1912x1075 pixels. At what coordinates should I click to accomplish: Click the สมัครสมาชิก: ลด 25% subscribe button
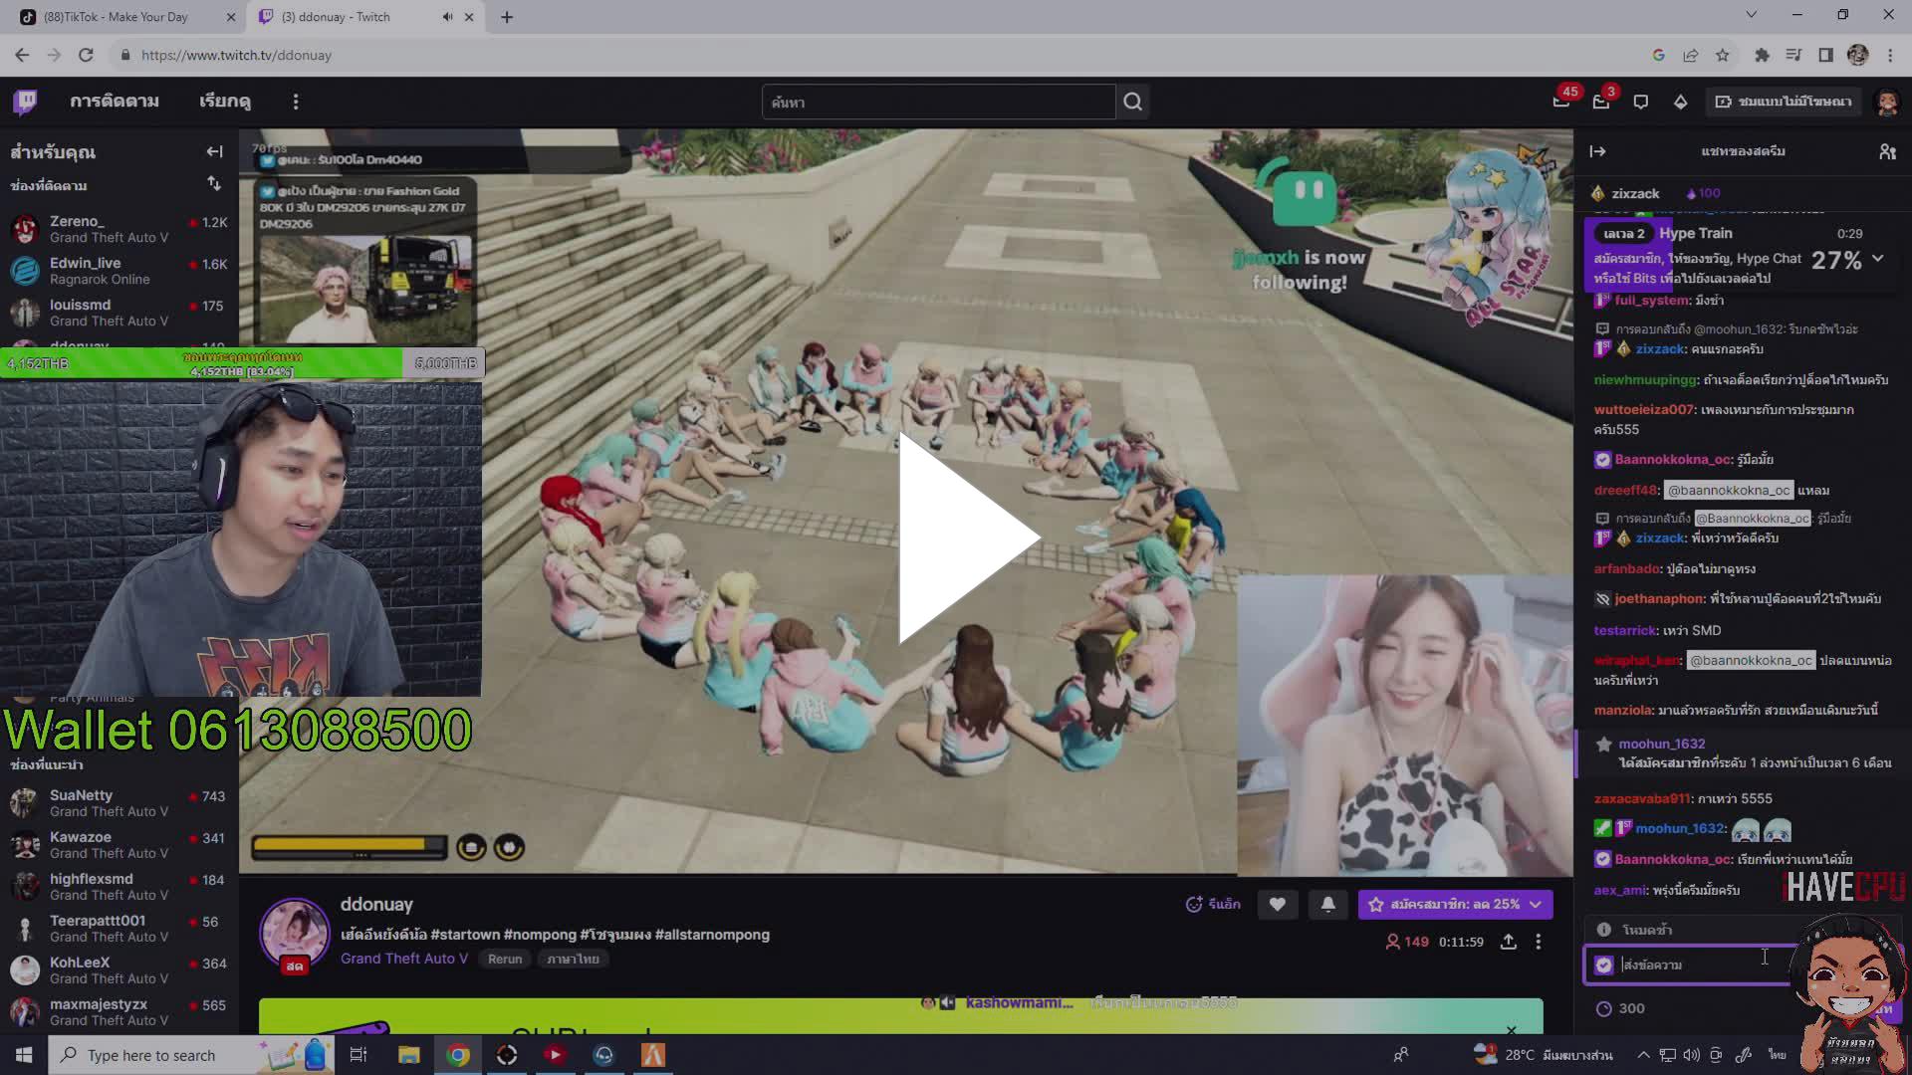tap(1449, 904)
